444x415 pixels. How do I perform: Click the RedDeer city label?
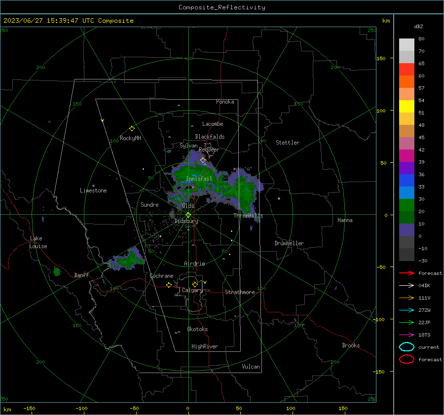pyautogui.click(x=209, y=150)
